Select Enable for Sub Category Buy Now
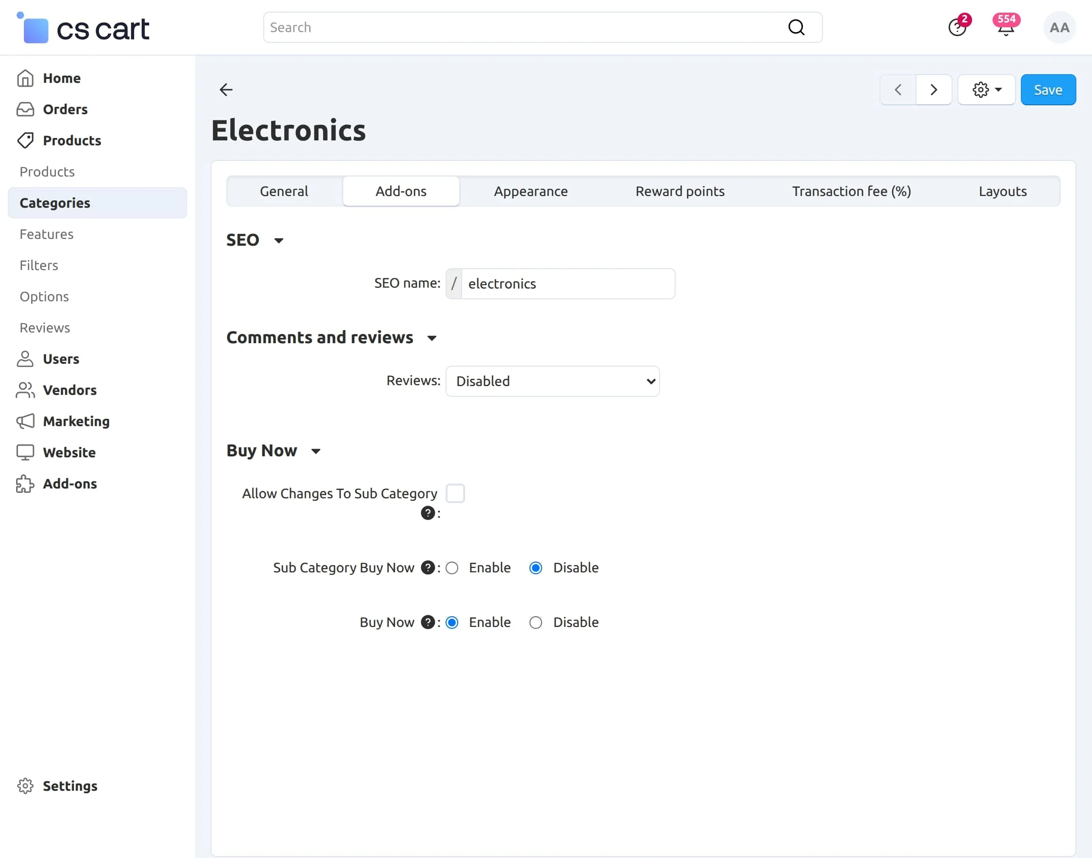The height and width of the screenshot is (858, 1092). pyautogui.click(x=452, y=567)
